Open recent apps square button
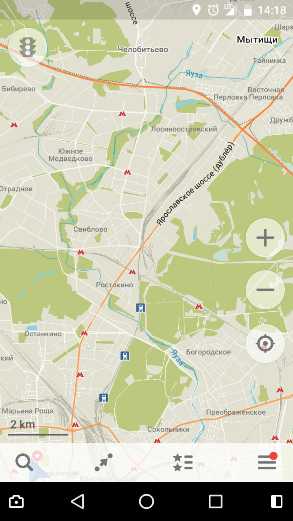This screenshot has width=293, height=521. (216, 501)
